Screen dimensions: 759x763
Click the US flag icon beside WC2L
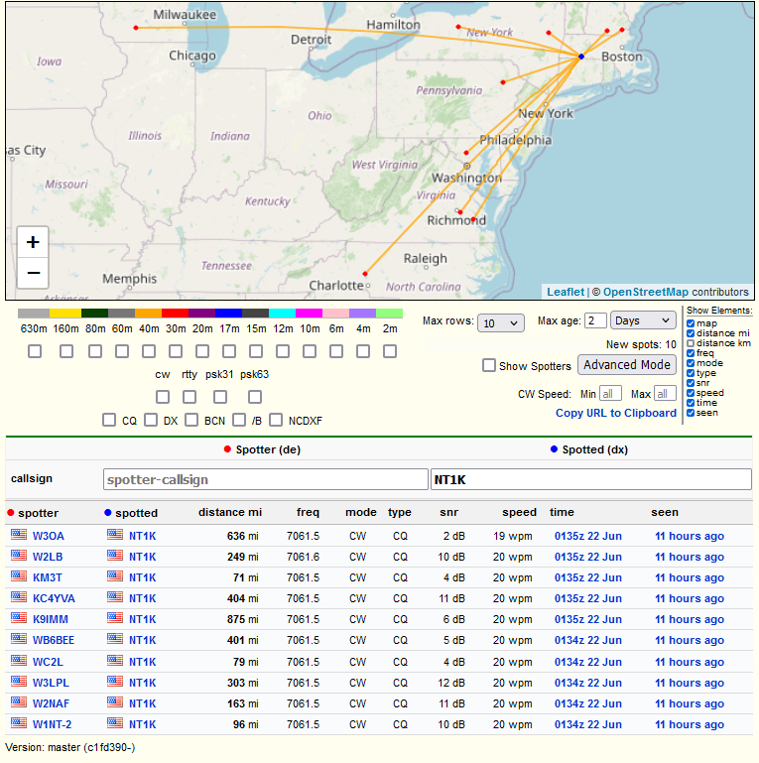[x=19, y=661]
